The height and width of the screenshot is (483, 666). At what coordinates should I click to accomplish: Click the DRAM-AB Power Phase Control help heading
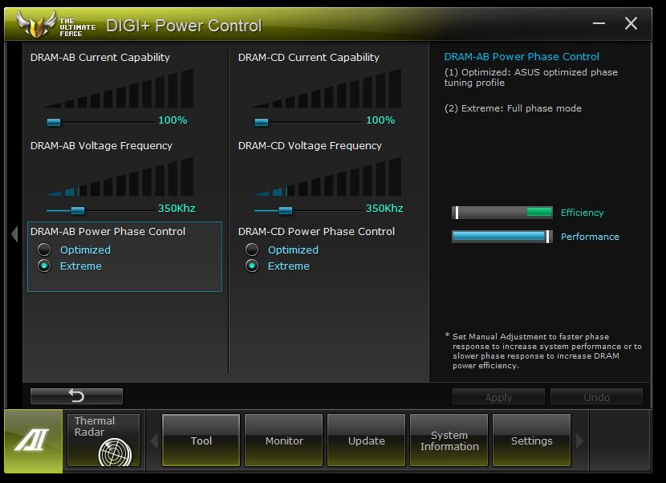click(x=522, y=56)
